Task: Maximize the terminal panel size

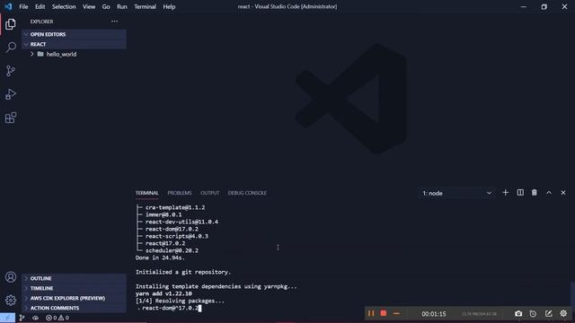Action: point(549,193)
